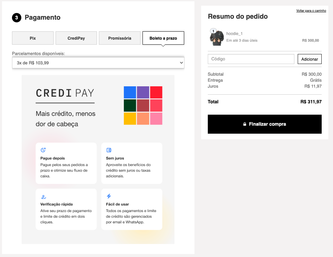Click the dark green square in CrediPay grid
The height and width of the screenshot is (257, 333).
pos(130,105)
